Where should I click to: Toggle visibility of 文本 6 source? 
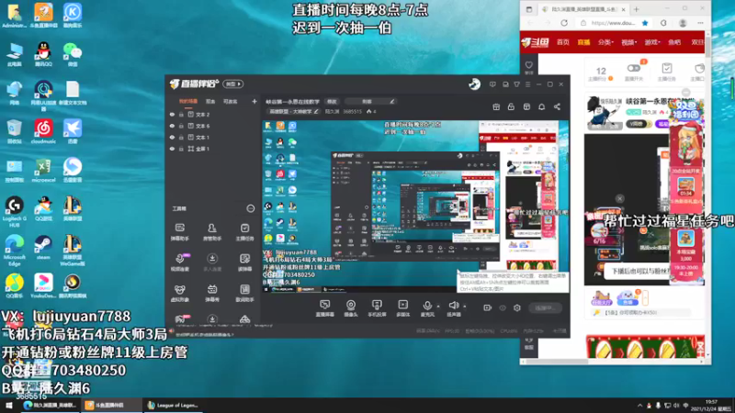[172, 126]
